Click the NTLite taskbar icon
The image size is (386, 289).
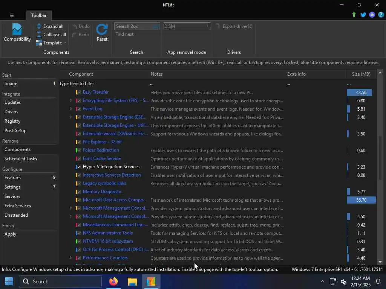click(x=151, y=281)
